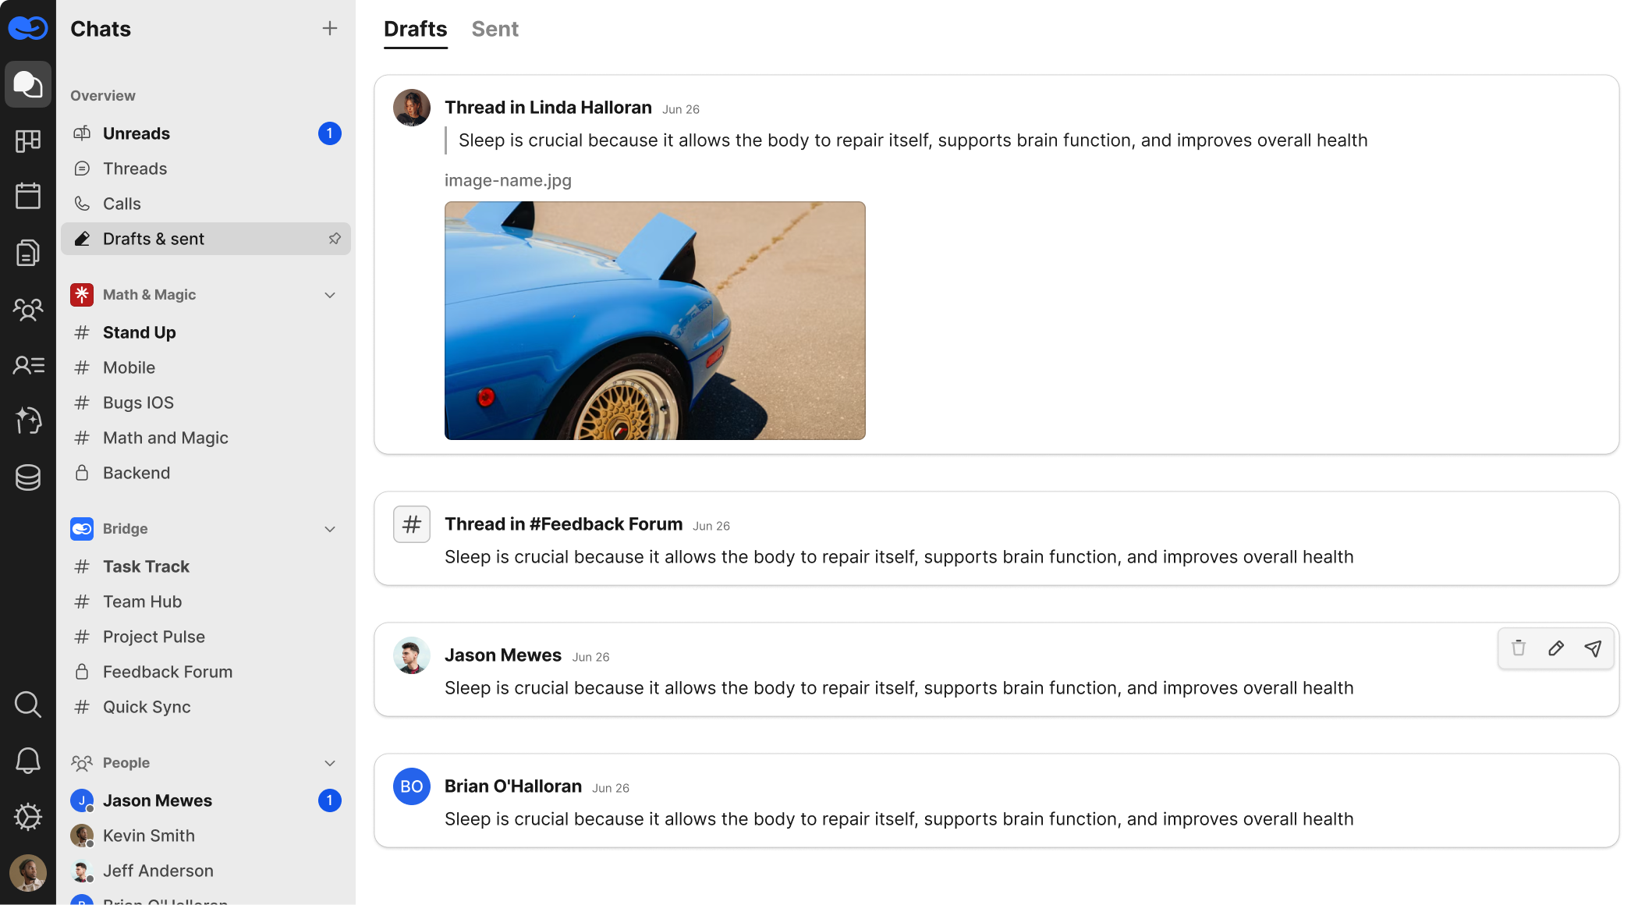Switch to the Sent tab
The width and height of the screenshot is (1638, 905).
coord(495,29)
